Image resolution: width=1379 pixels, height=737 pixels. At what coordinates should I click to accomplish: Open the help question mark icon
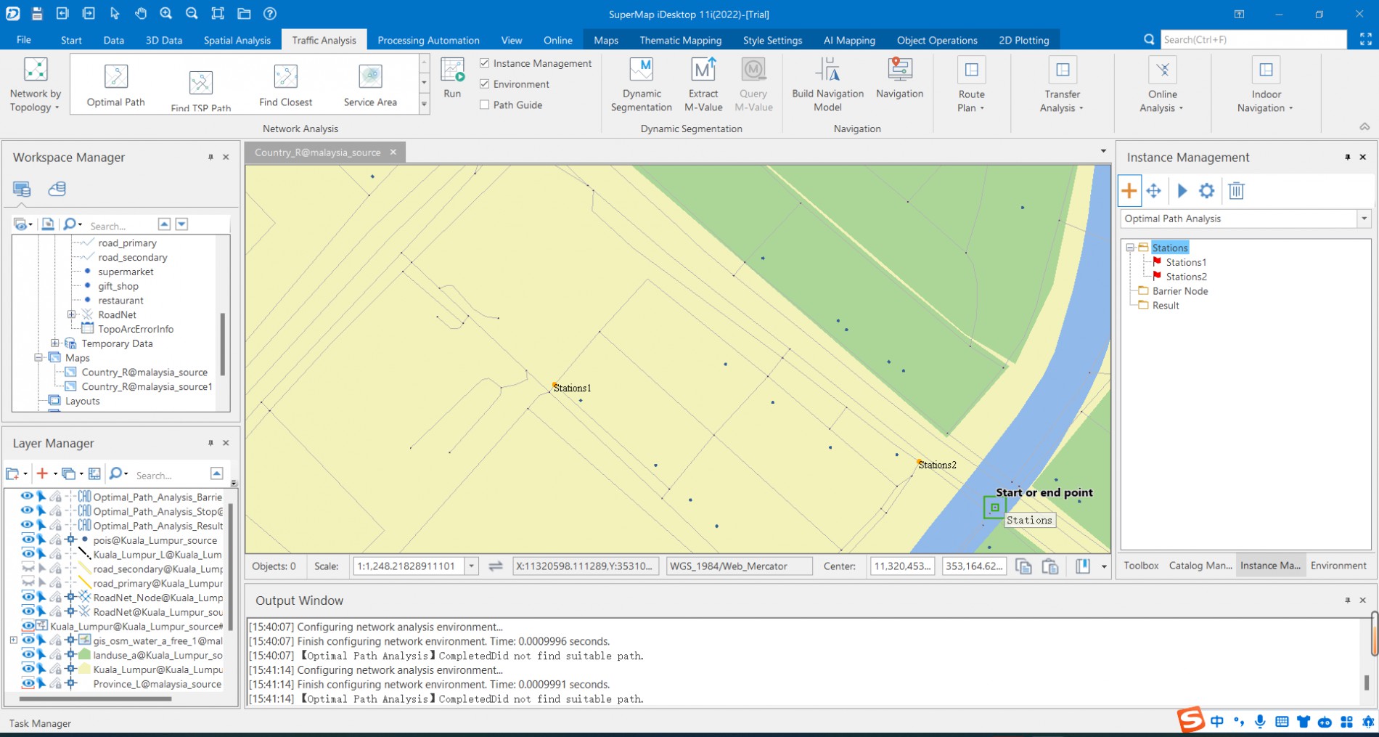(270, 14)
